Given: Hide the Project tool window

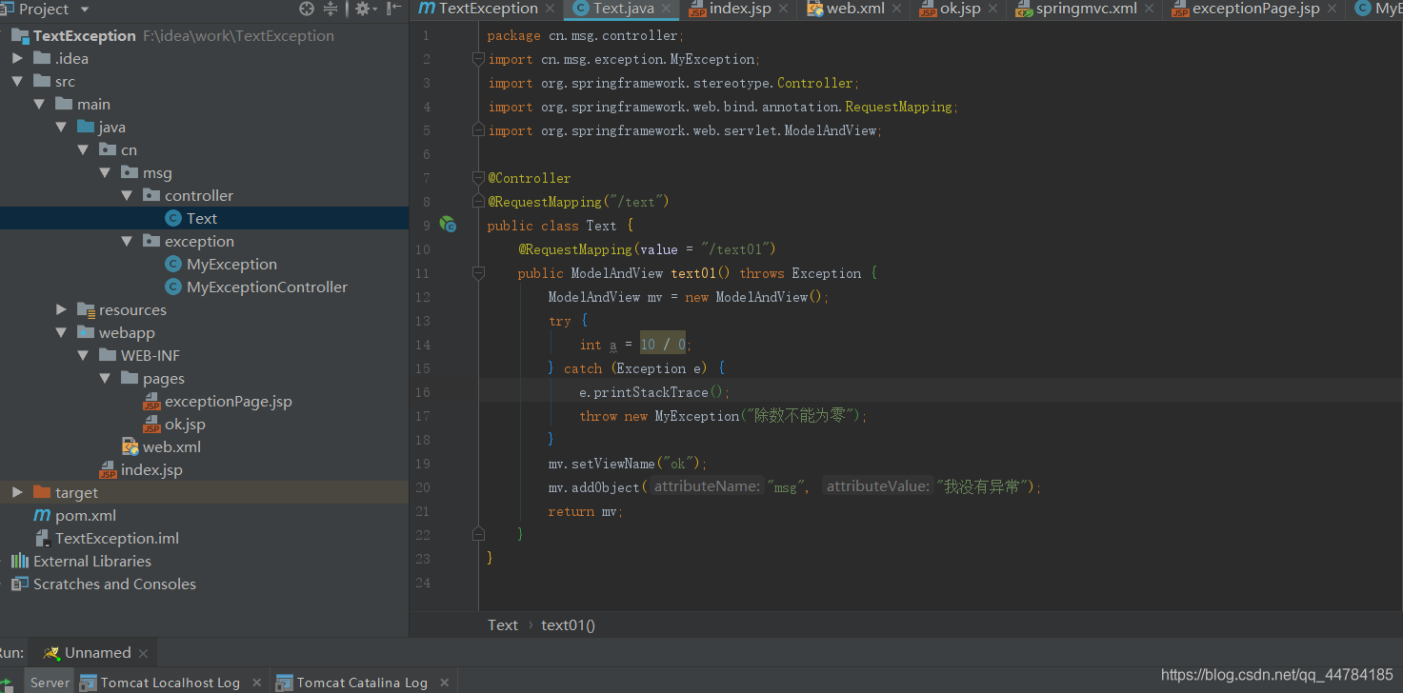Looking at the screenshot, I should pos(393,9).
